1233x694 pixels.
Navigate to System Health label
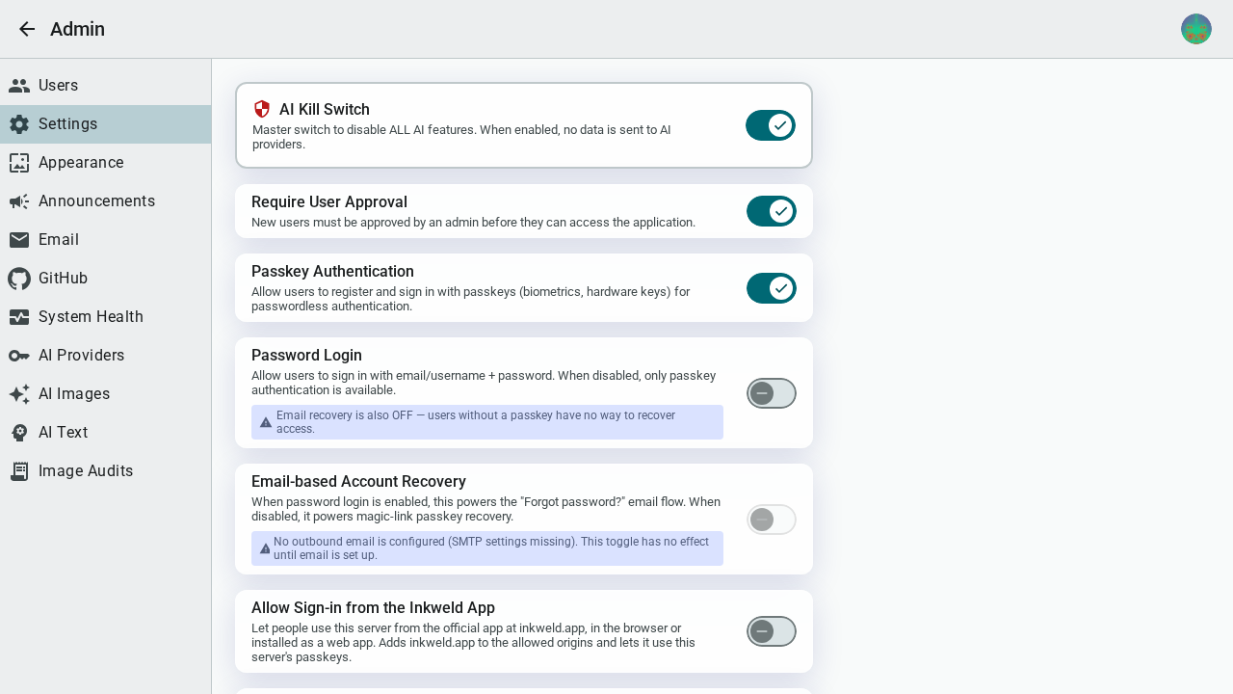[x=91, y=317]
